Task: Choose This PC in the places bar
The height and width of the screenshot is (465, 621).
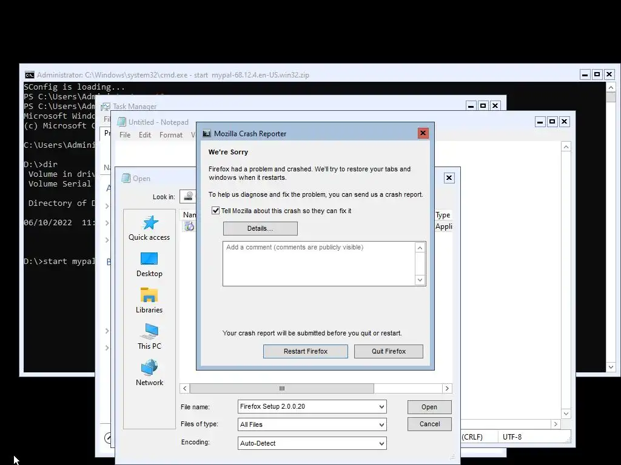Action: tap(149, 337)
